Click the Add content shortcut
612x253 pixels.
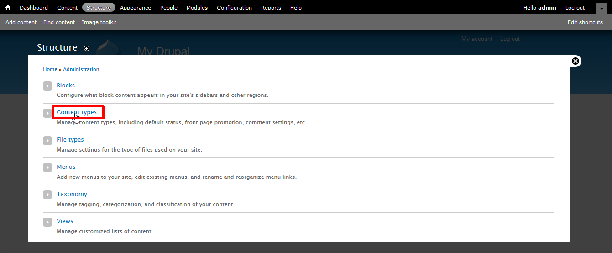[21, 22]
